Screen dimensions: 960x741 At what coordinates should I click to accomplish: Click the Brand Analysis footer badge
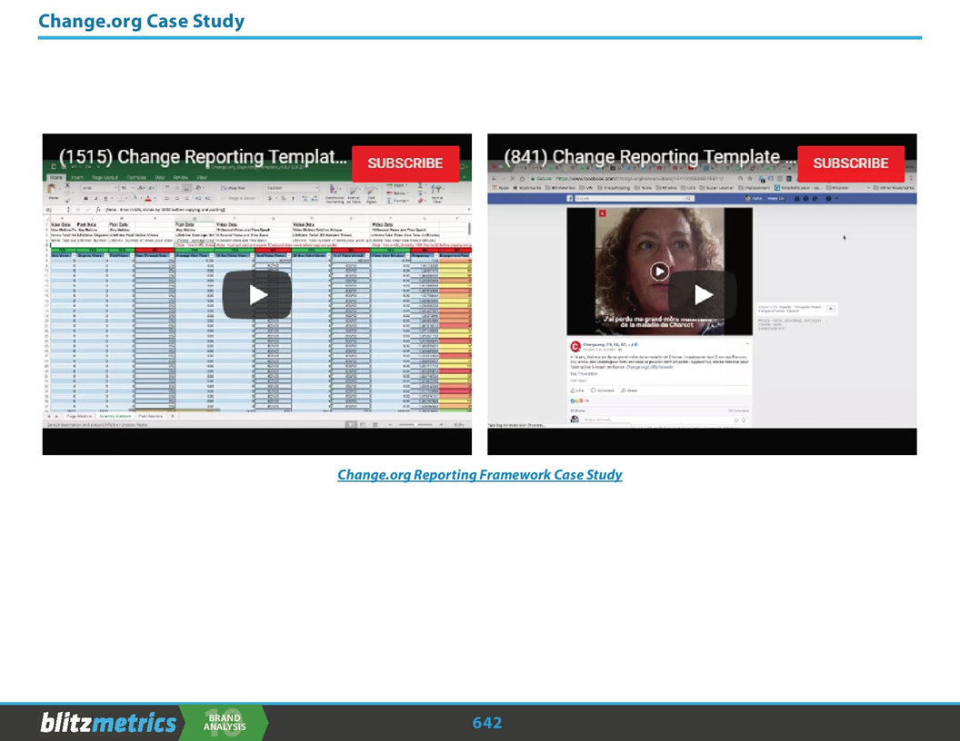pos(224,723)
